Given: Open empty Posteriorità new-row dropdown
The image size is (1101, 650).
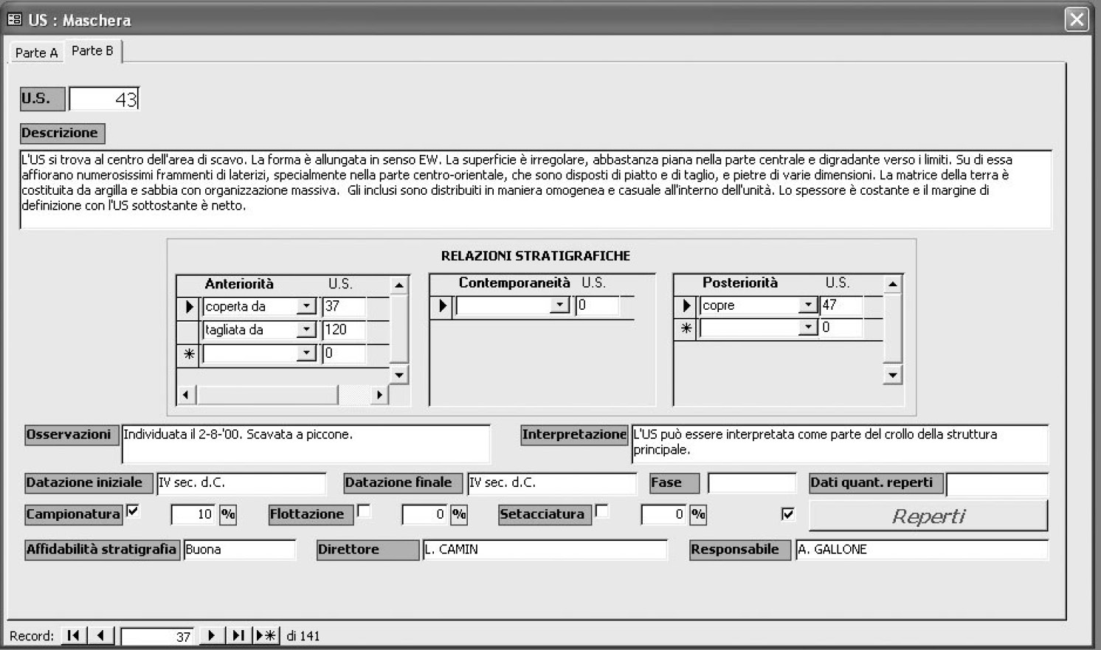Looking at the screenshot, I should pos(808,327).
